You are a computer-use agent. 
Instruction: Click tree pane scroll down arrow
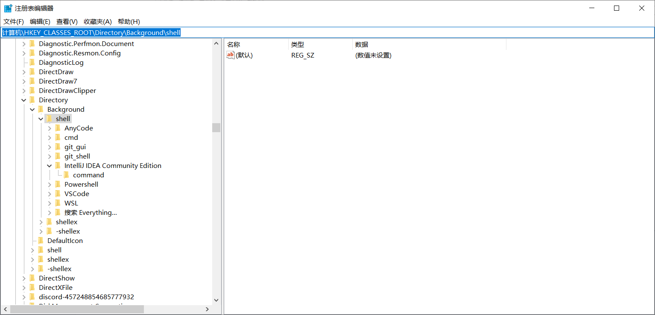[216, 301]
